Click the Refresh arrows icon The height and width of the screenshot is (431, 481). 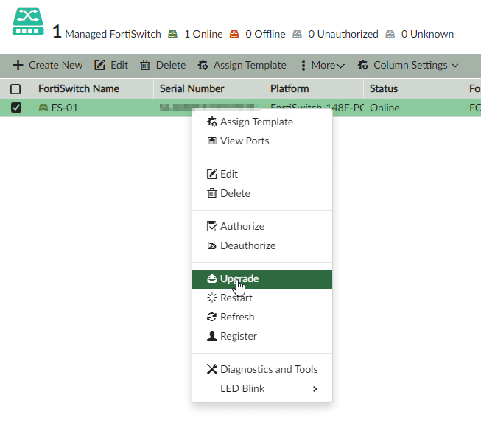pyautogui.click(x=211, y=317)
